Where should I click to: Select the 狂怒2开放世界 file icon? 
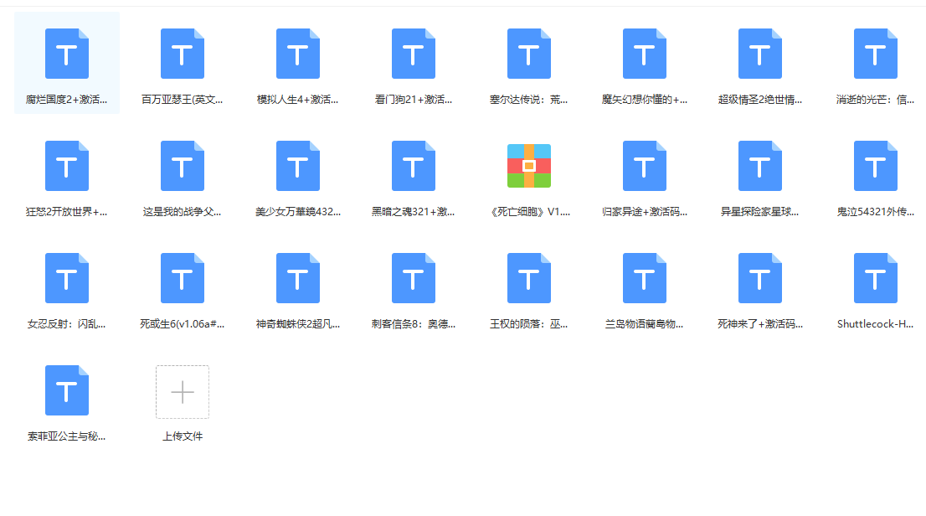point(67,166)
